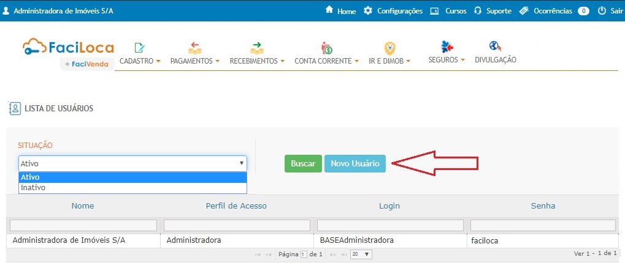This screenshot has width=625, height=263.
Task: Click the Novo Usuário button
Action: [x=355, y=164]
